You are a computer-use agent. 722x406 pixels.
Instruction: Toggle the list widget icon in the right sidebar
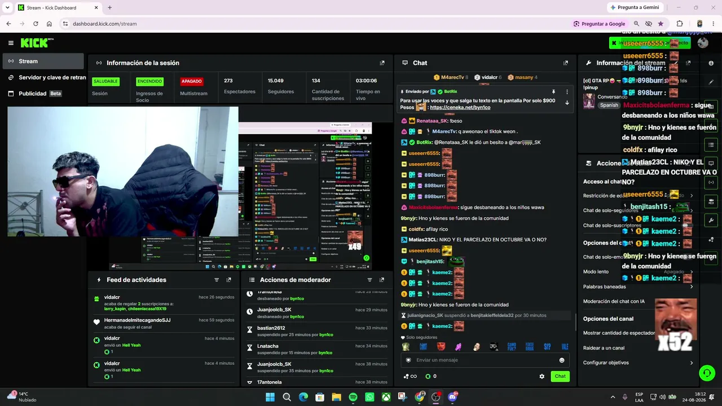[711, 145]
